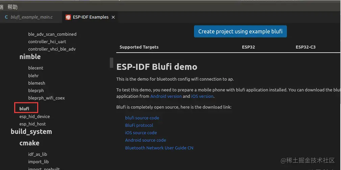Select the blecent example
Viewport: 341px width, 170px height.
coord(36,68)
